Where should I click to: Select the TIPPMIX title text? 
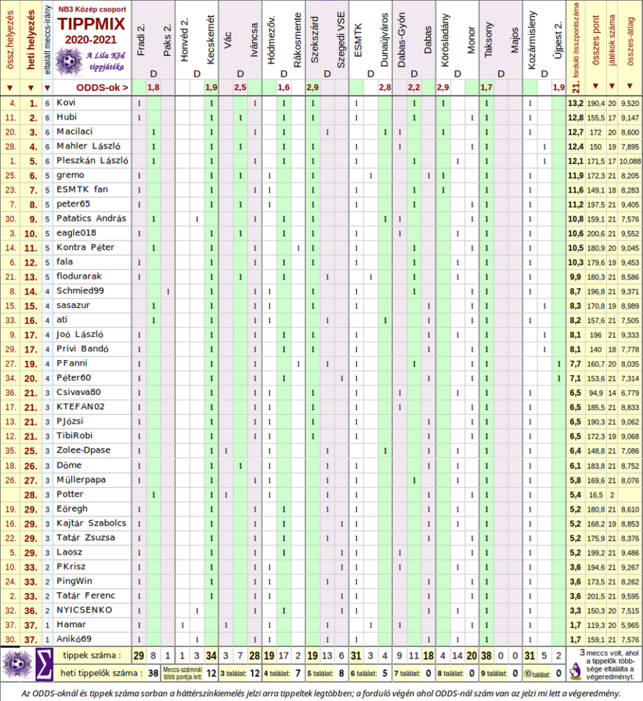91,24
